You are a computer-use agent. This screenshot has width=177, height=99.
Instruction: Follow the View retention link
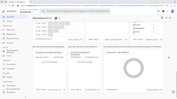tap(75, 40)
